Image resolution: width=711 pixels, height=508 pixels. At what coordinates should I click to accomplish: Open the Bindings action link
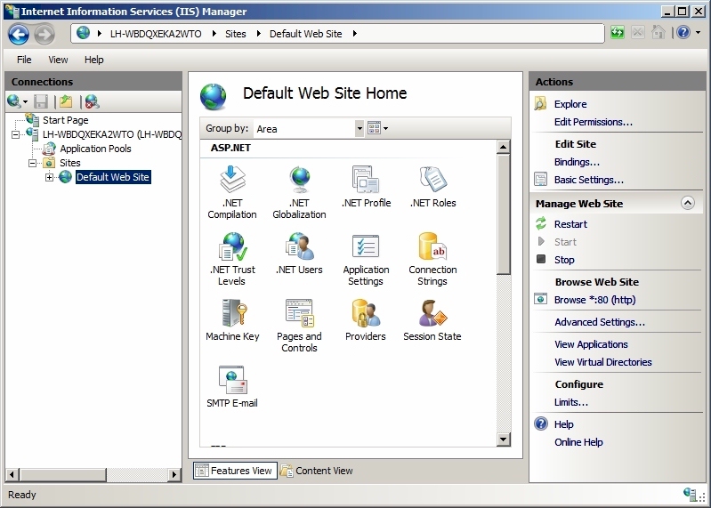click(577, 162)
